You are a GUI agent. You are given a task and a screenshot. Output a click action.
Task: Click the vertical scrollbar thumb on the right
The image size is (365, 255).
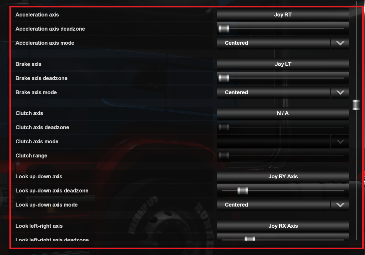click(x=356, y=105)
